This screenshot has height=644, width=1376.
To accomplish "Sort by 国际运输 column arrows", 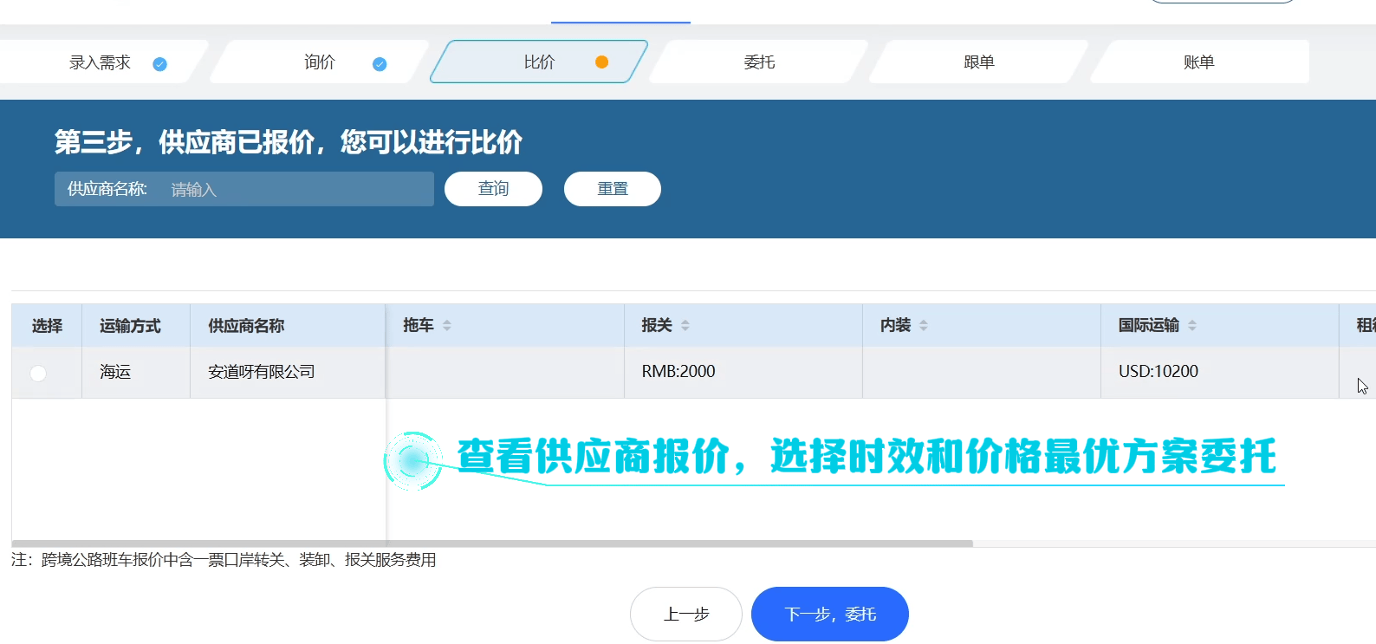I will (x=1192, y=326).
